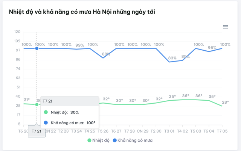Click the 32° label above T5 26
The image size is (241, 151).
tap(106, 99)
